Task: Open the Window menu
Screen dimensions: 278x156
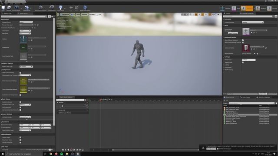Action: [17, 4]
